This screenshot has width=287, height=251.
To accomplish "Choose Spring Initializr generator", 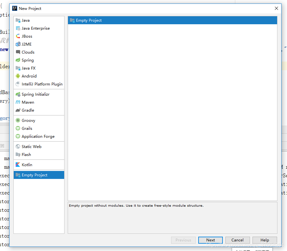I will point(39,94).
